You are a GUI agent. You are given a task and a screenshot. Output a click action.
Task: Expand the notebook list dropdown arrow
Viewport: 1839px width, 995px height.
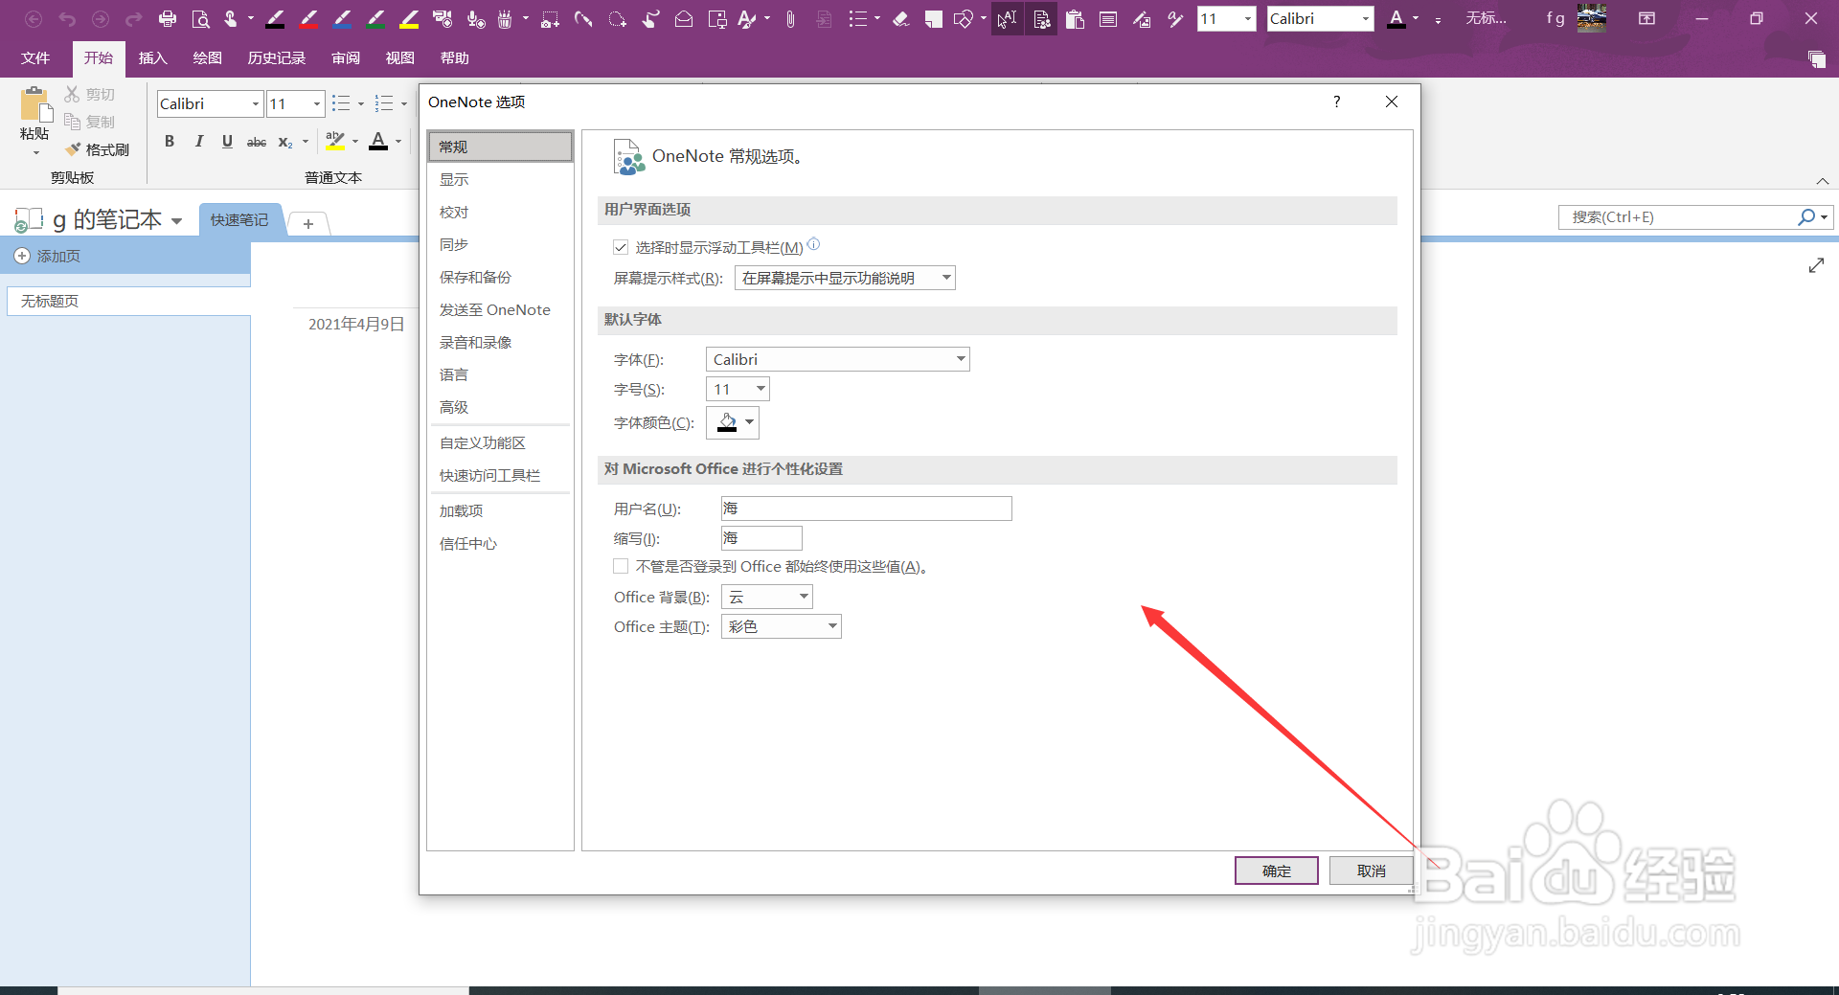point(176,220)
